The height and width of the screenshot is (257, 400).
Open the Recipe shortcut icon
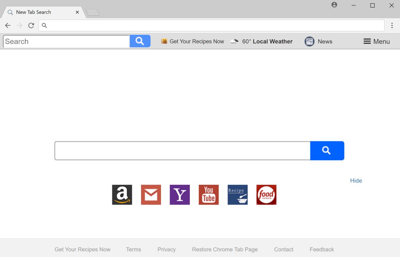237,195
